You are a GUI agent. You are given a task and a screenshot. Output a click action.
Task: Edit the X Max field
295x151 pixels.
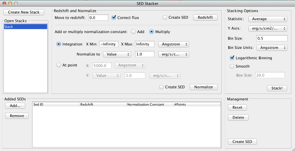[145, 44]
